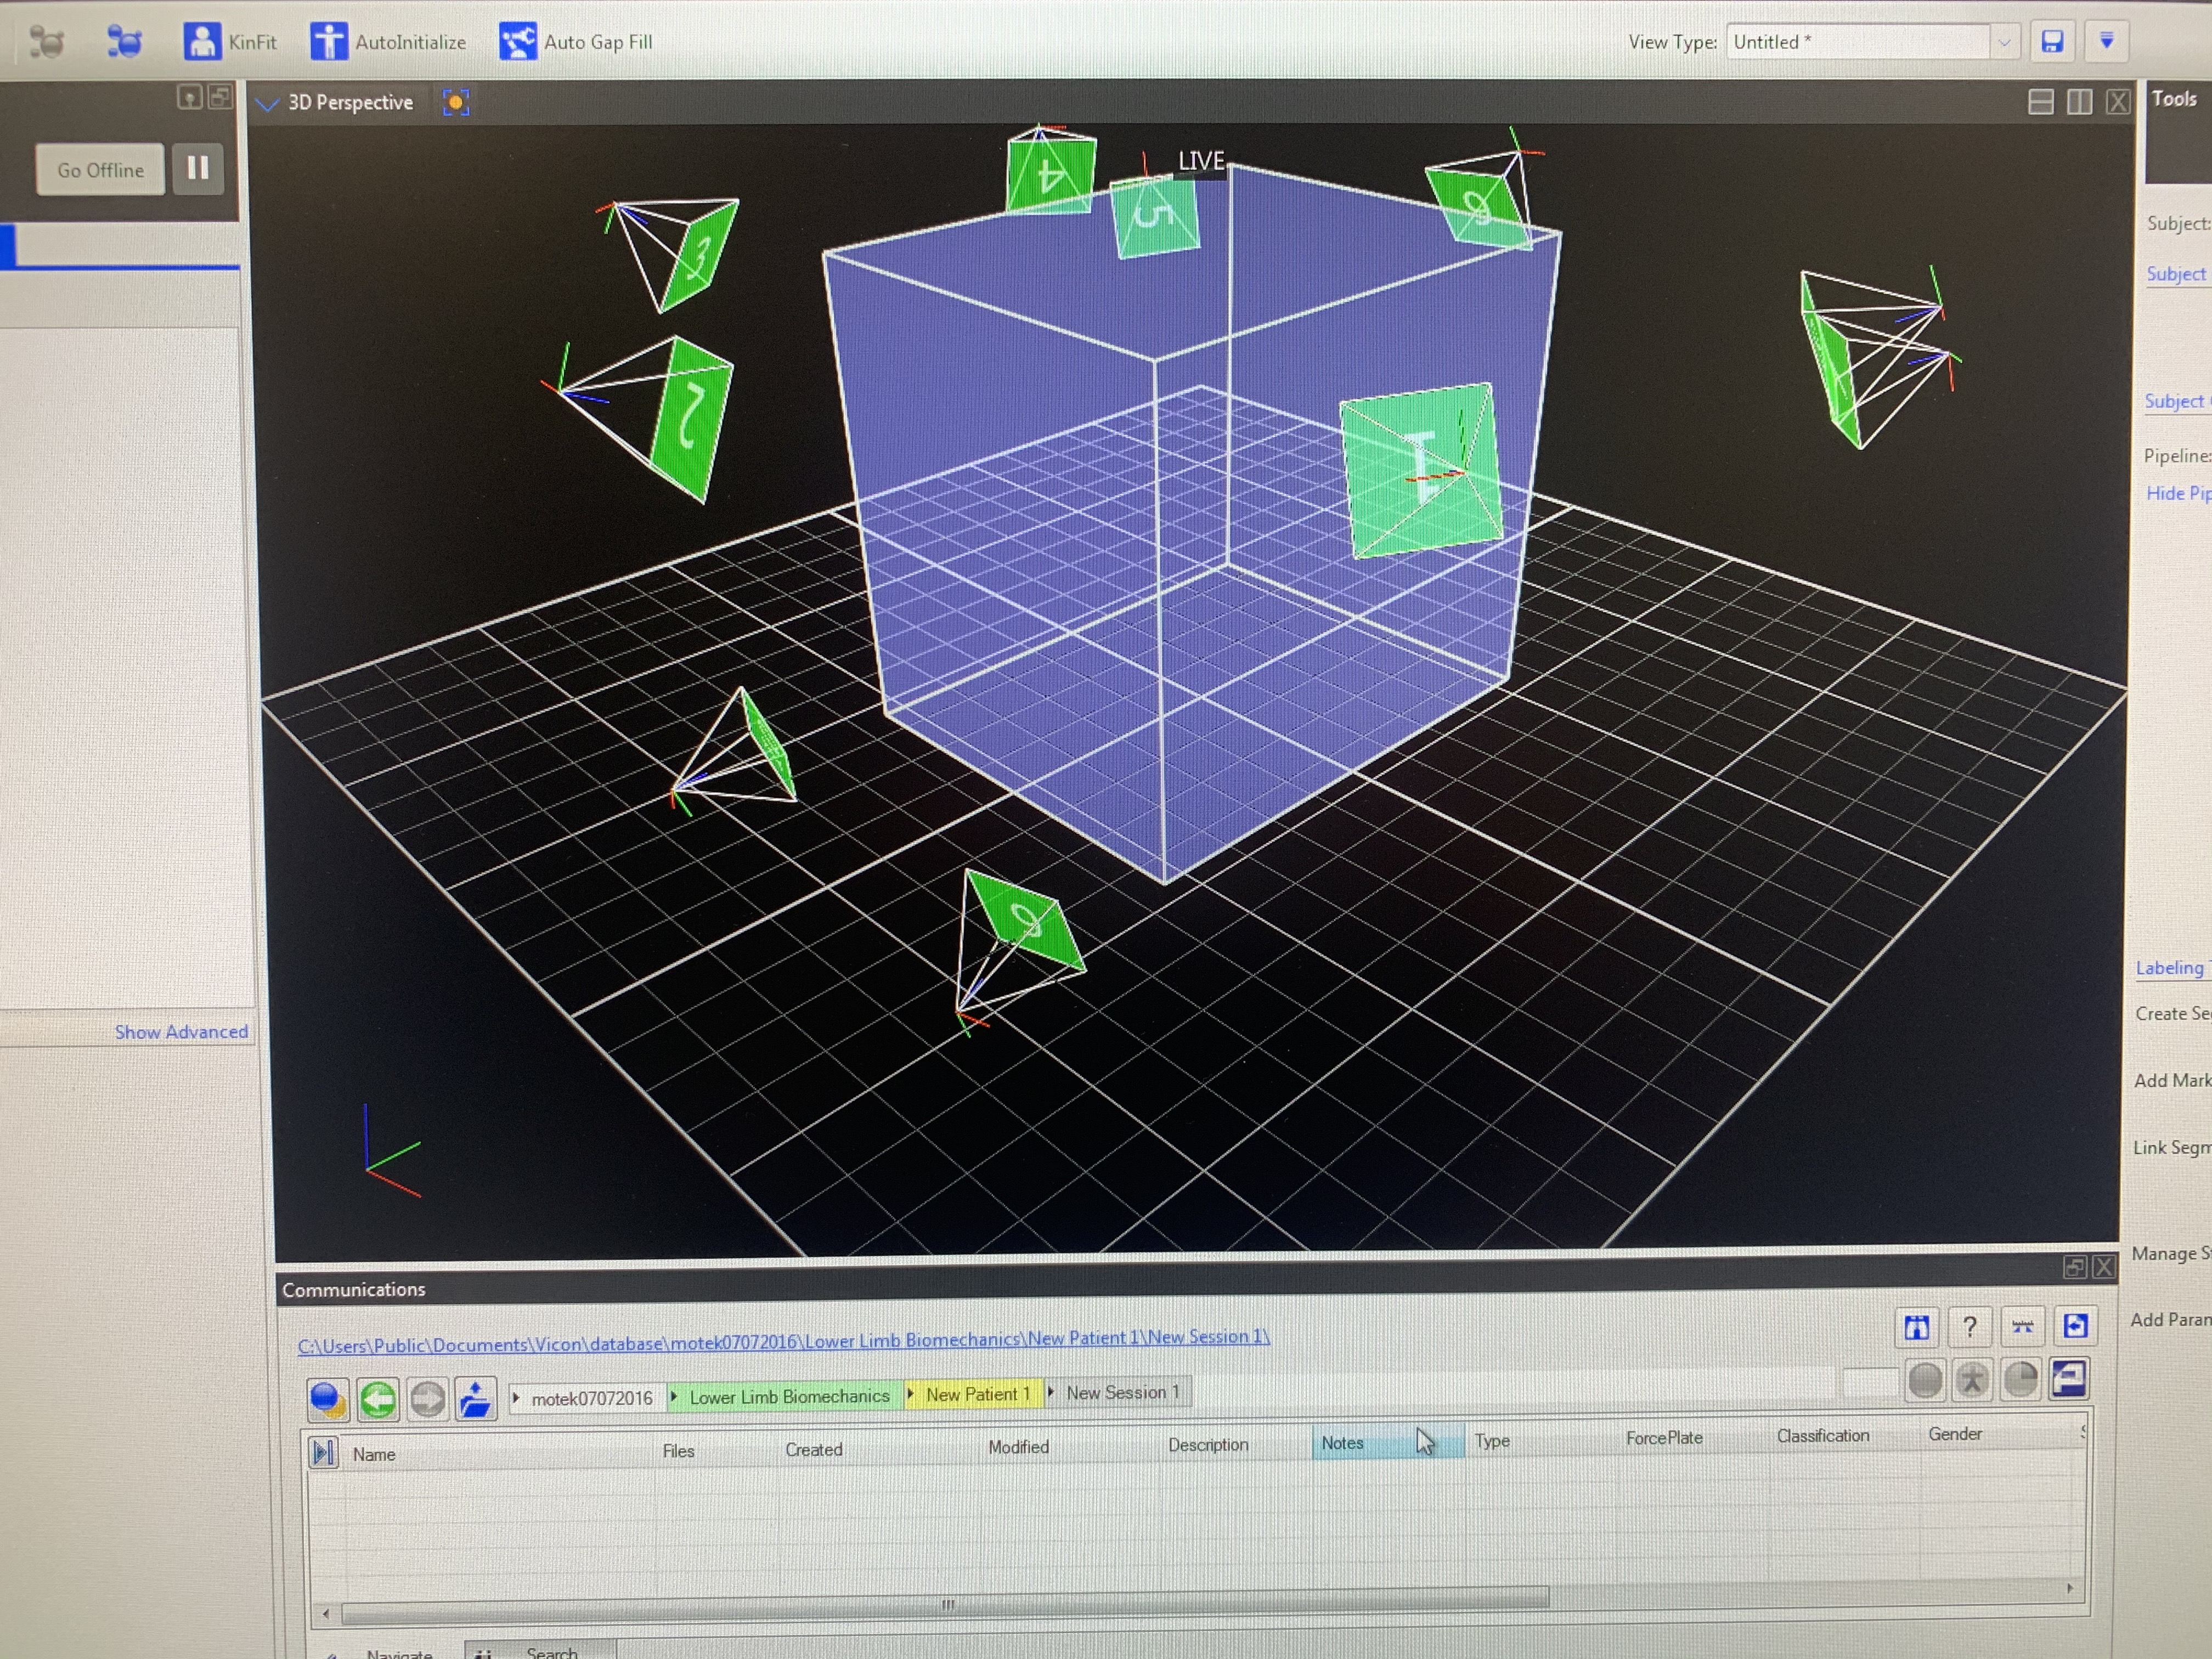This screenshot has height=1659, width=2212.
Task: Click the Go Offline button
Action: pos(100,170)
